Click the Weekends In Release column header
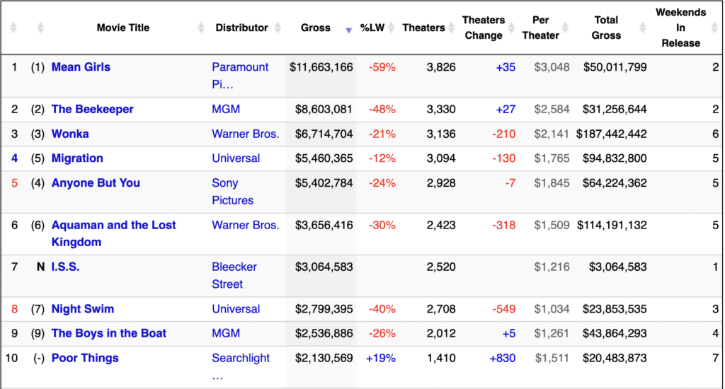The height and width of the screenshot is (389, 725). click(680, 28)
